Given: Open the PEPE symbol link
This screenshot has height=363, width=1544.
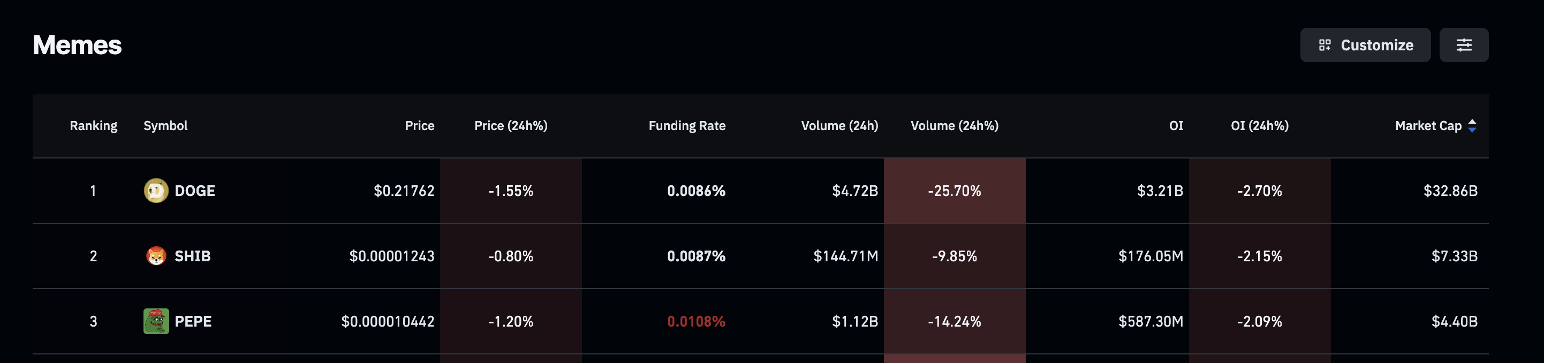Looking at the screenshot, I should [x=193, y=321].
